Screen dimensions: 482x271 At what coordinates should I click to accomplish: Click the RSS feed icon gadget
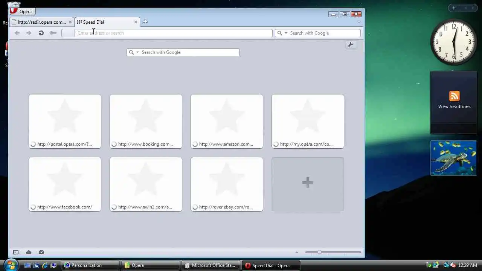click(454, 96)
